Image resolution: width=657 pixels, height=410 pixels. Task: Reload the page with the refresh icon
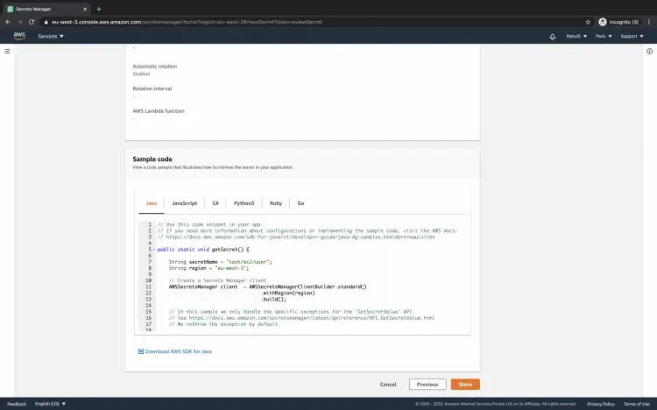[x=32, y=22]
